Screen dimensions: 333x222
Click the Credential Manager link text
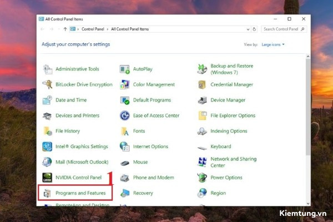(x=231, y=84)
